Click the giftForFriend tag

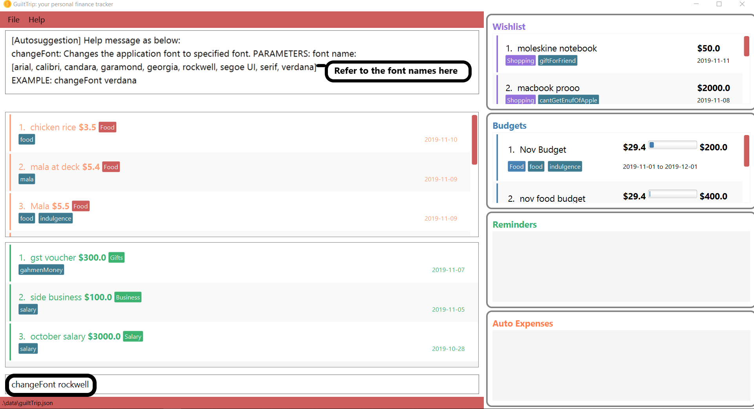pyautogui.click(x=557, y=60)
